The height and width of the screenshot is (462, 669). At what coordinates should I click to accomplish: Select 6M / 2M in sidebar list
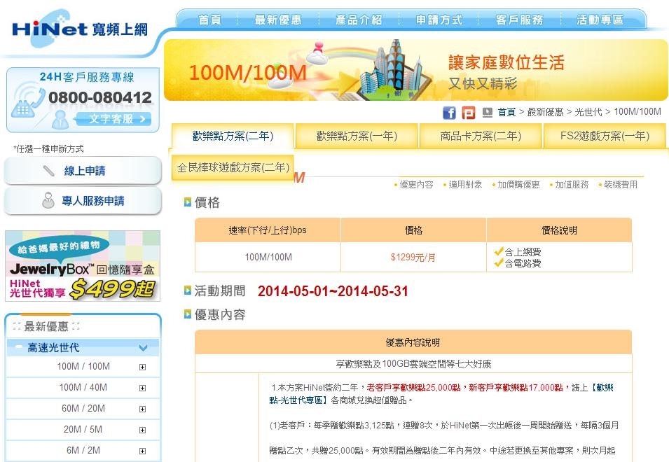(x=83, y=450)
